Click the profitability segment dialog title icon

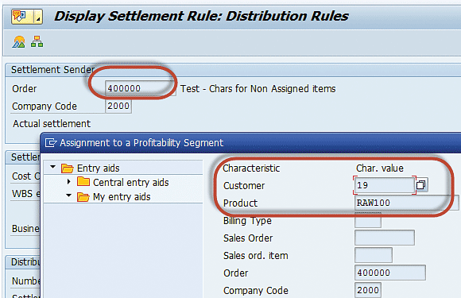pos(51,142)
